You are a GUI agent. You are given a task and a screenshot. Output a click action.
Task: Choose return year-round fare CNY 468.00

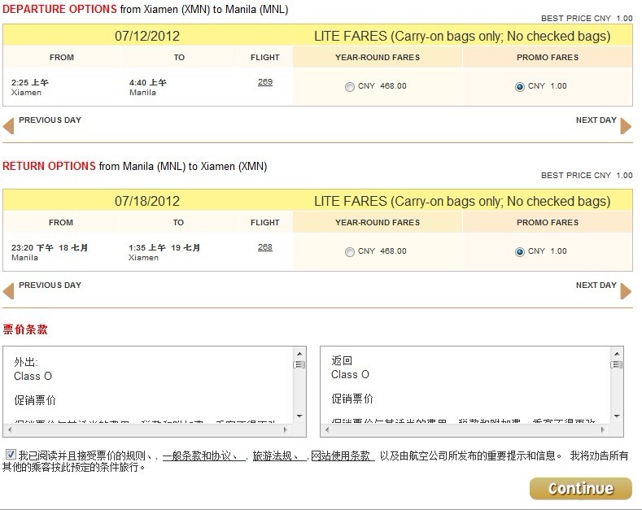tap(350, 252)
